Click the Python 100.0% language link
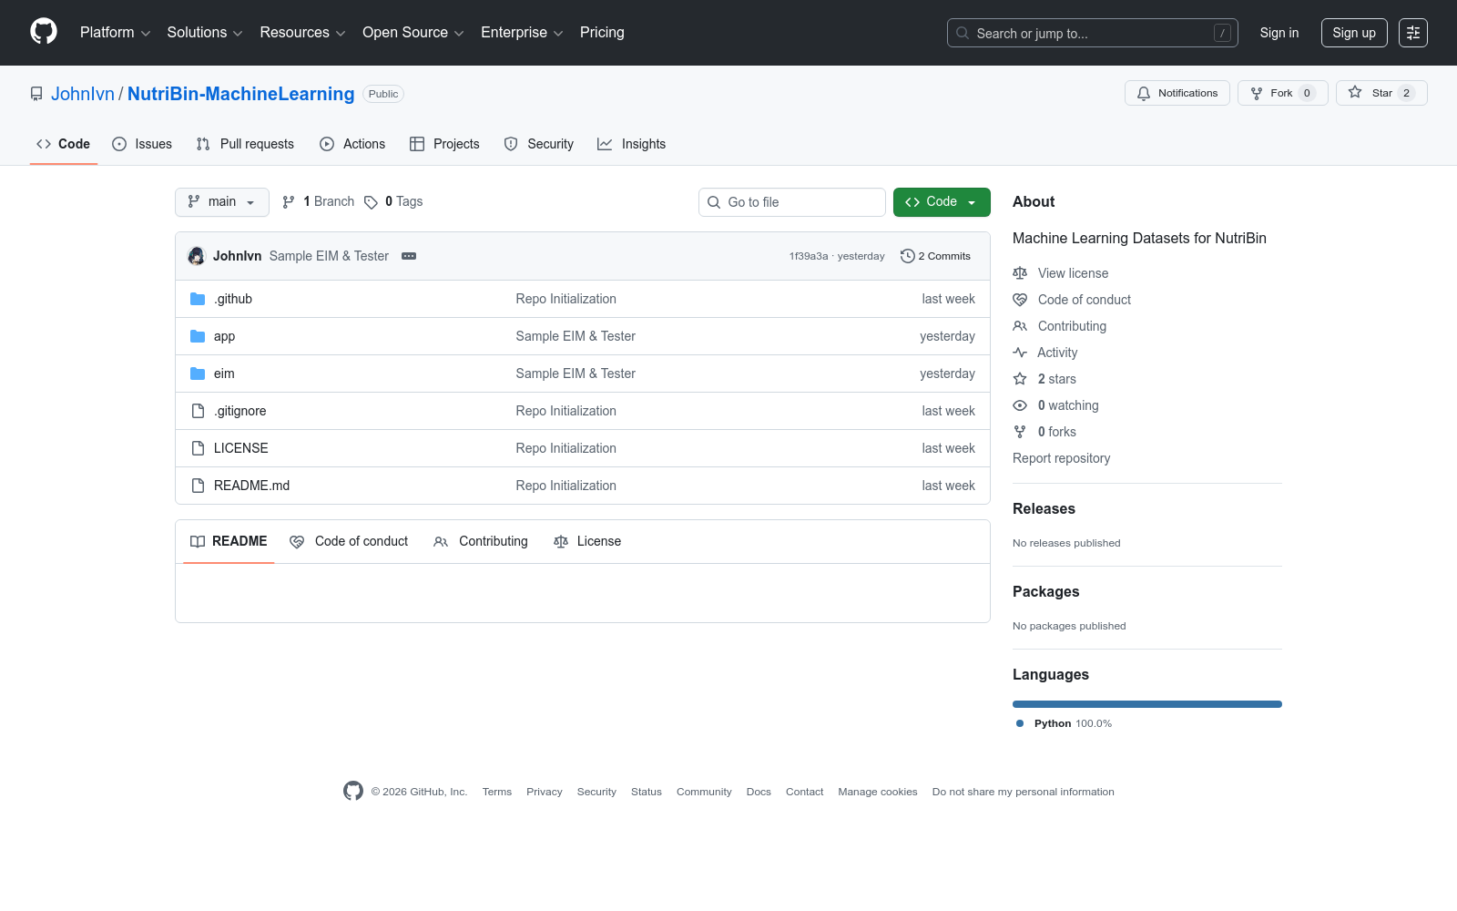The height and width of the screenshot is (911, 1457). pos(1064,723)
